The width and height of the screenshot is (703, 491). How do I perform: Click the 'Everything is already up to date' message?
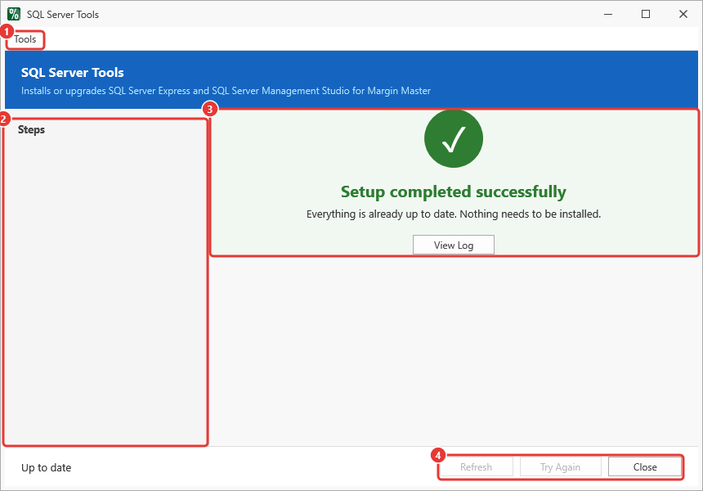pos(454,214)
